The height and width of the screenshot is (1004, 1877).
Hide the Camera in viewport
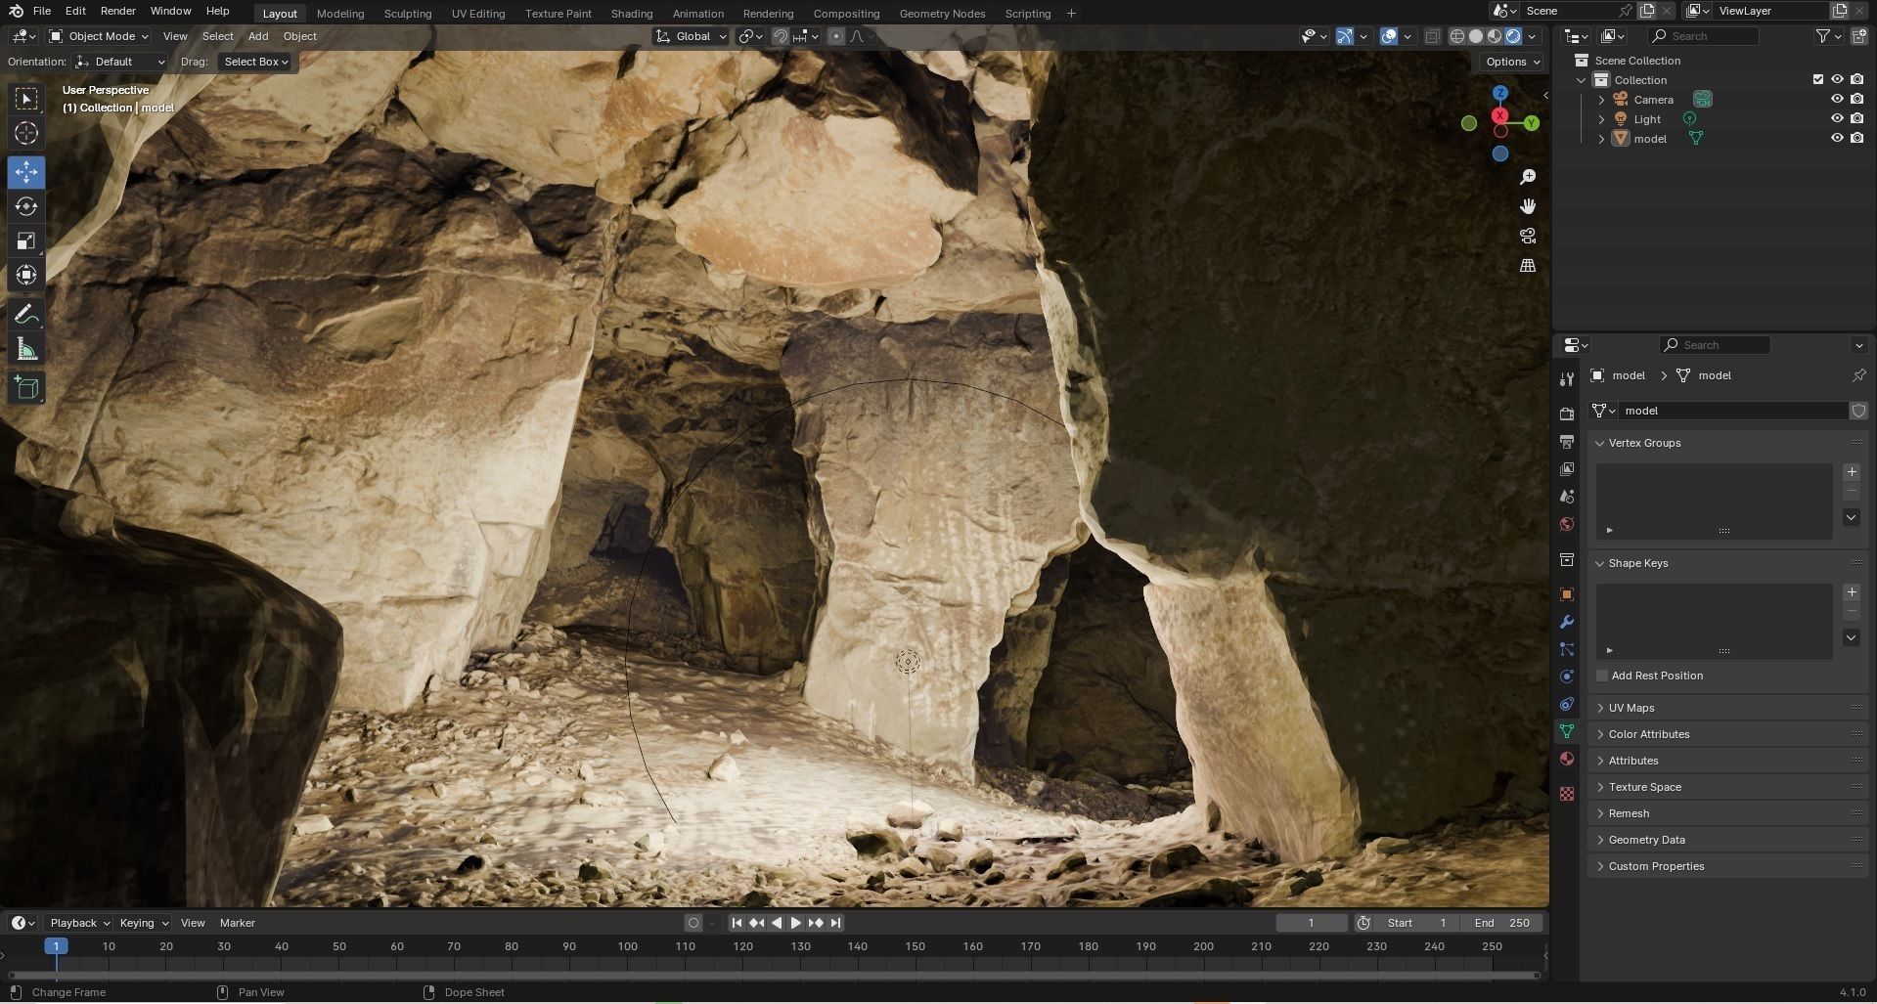click(x=1837, y=99)
